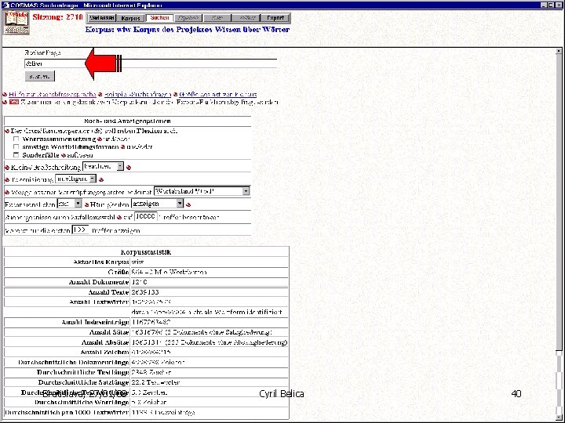Click help icon before Häufigkeiten label
The height and width of the screenshot is (423, 565).
[86, 204]
